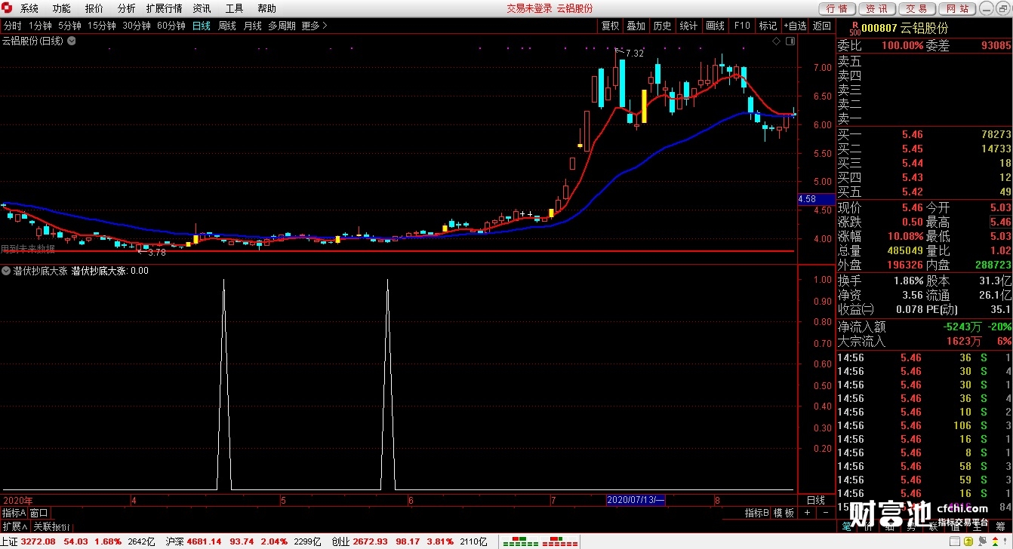Screen dimensions: 1013x549
Task: Open the 工具 menu
Action: [x=235, y=8]
